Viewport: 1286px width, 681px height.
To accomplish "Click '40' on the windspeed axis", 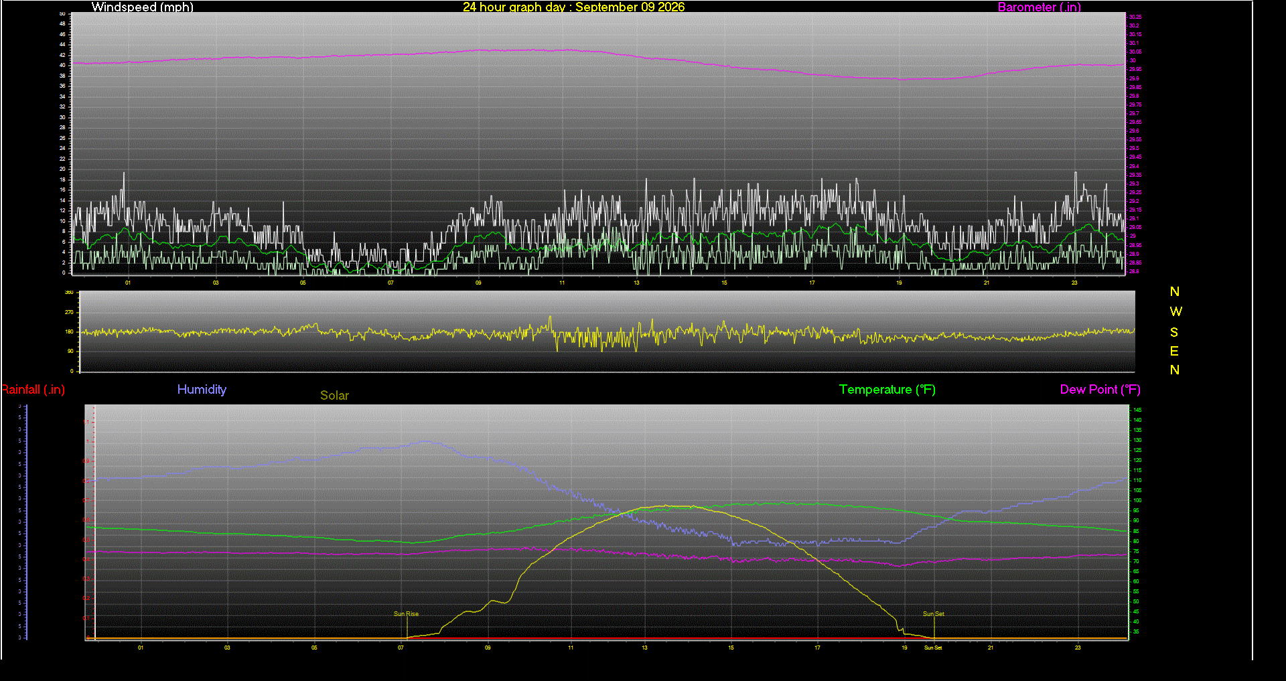I will (62, 66).
